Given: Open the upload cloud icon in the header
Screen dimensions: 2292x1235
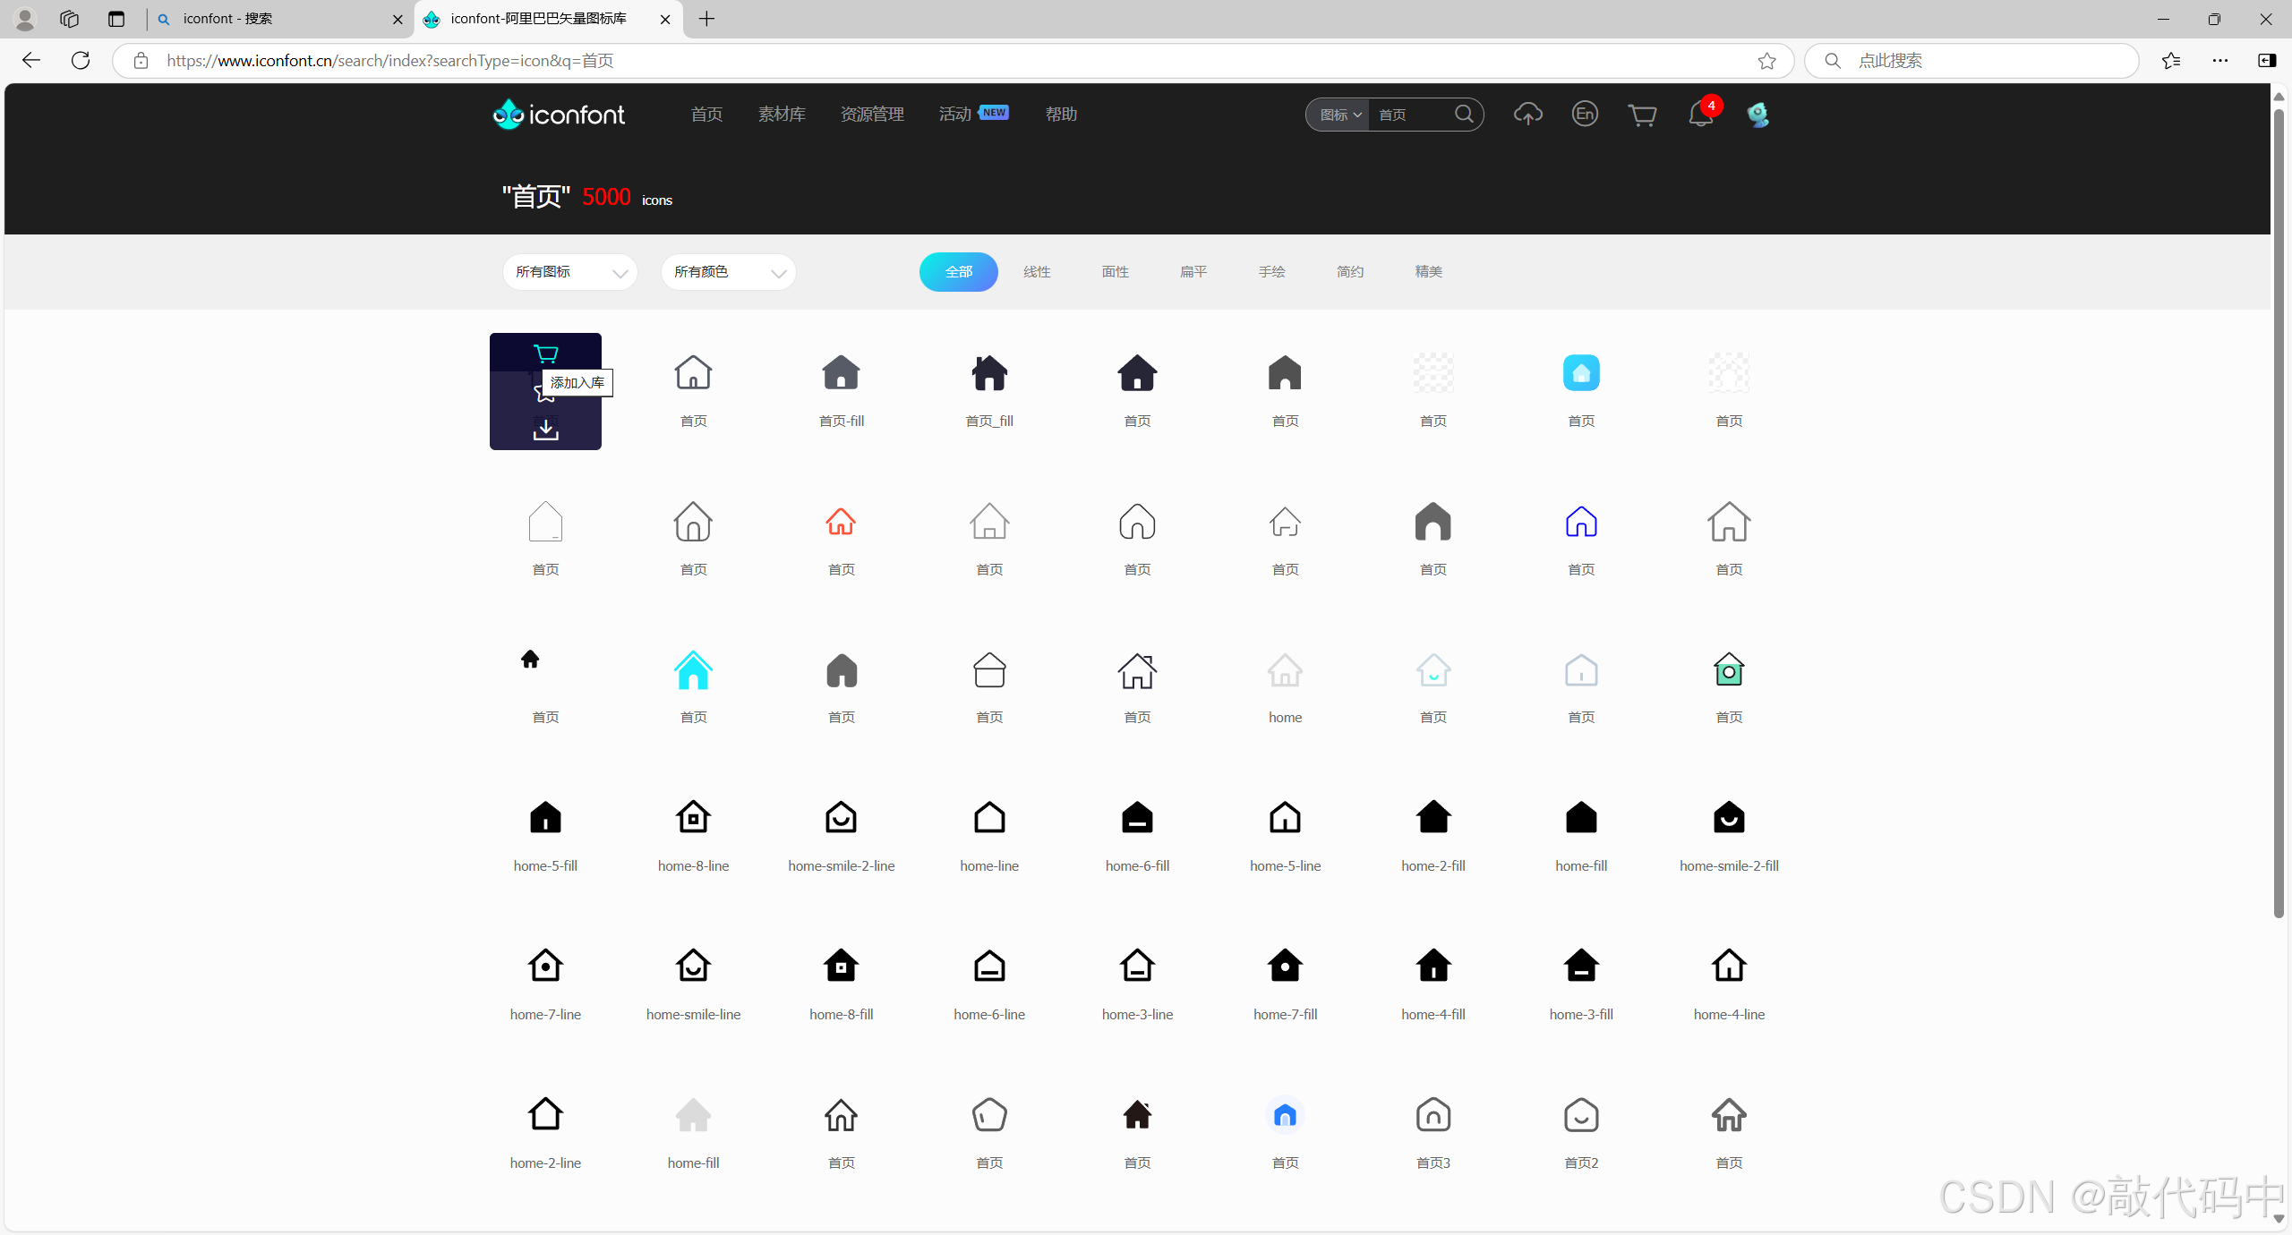Looking at the screenshot, I should click(x=1527, y=115).
